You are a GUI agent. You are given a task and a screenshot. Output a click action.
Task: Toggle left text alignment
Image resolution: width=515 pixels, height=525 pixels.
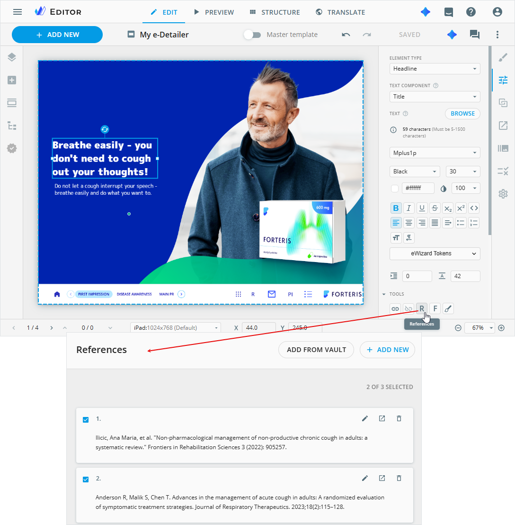point(396,223)
